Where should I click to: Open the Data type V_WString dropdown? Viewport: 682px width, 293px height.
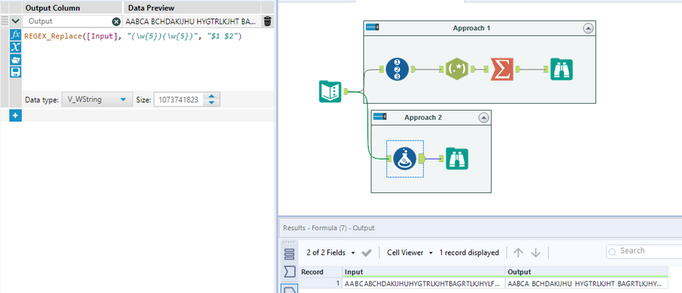pos(97,99)
